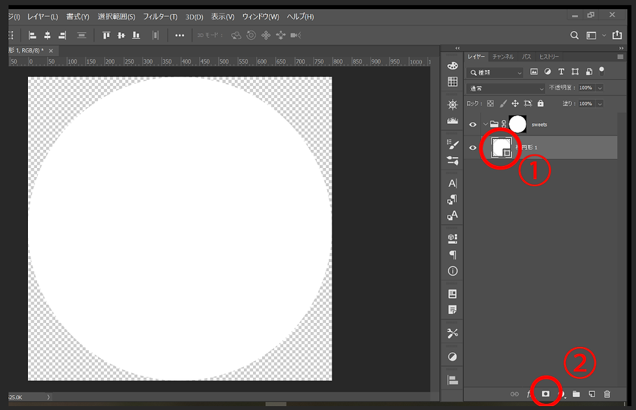Collapse the icon dock double arrows
This screenshot has height=410, width=636.
(x=458, y=48)
